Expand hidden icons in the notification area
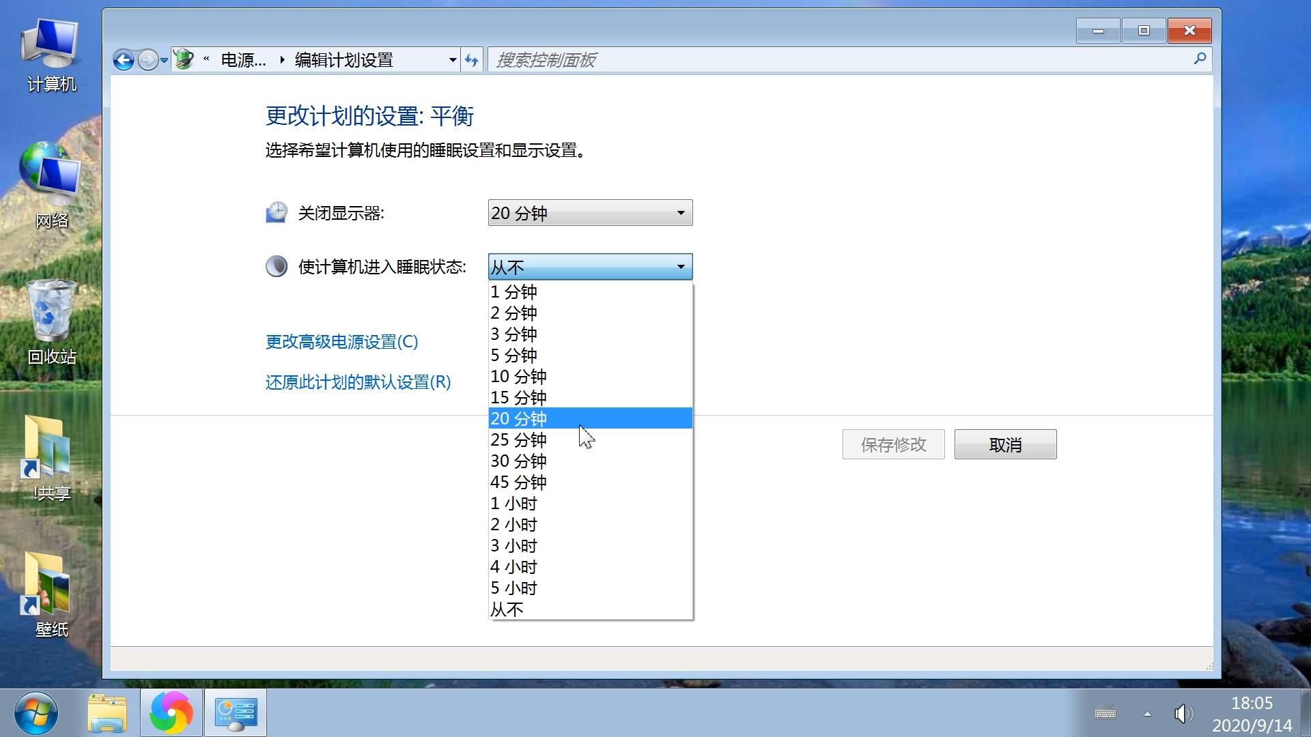 point(1148,713)
